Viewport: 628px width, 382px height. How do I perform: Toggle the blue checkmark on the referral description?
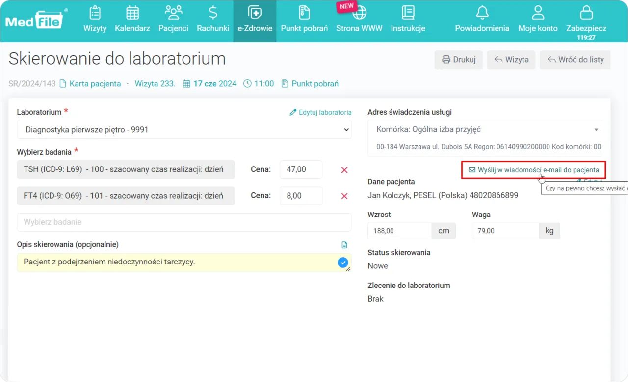pos(342,263)
